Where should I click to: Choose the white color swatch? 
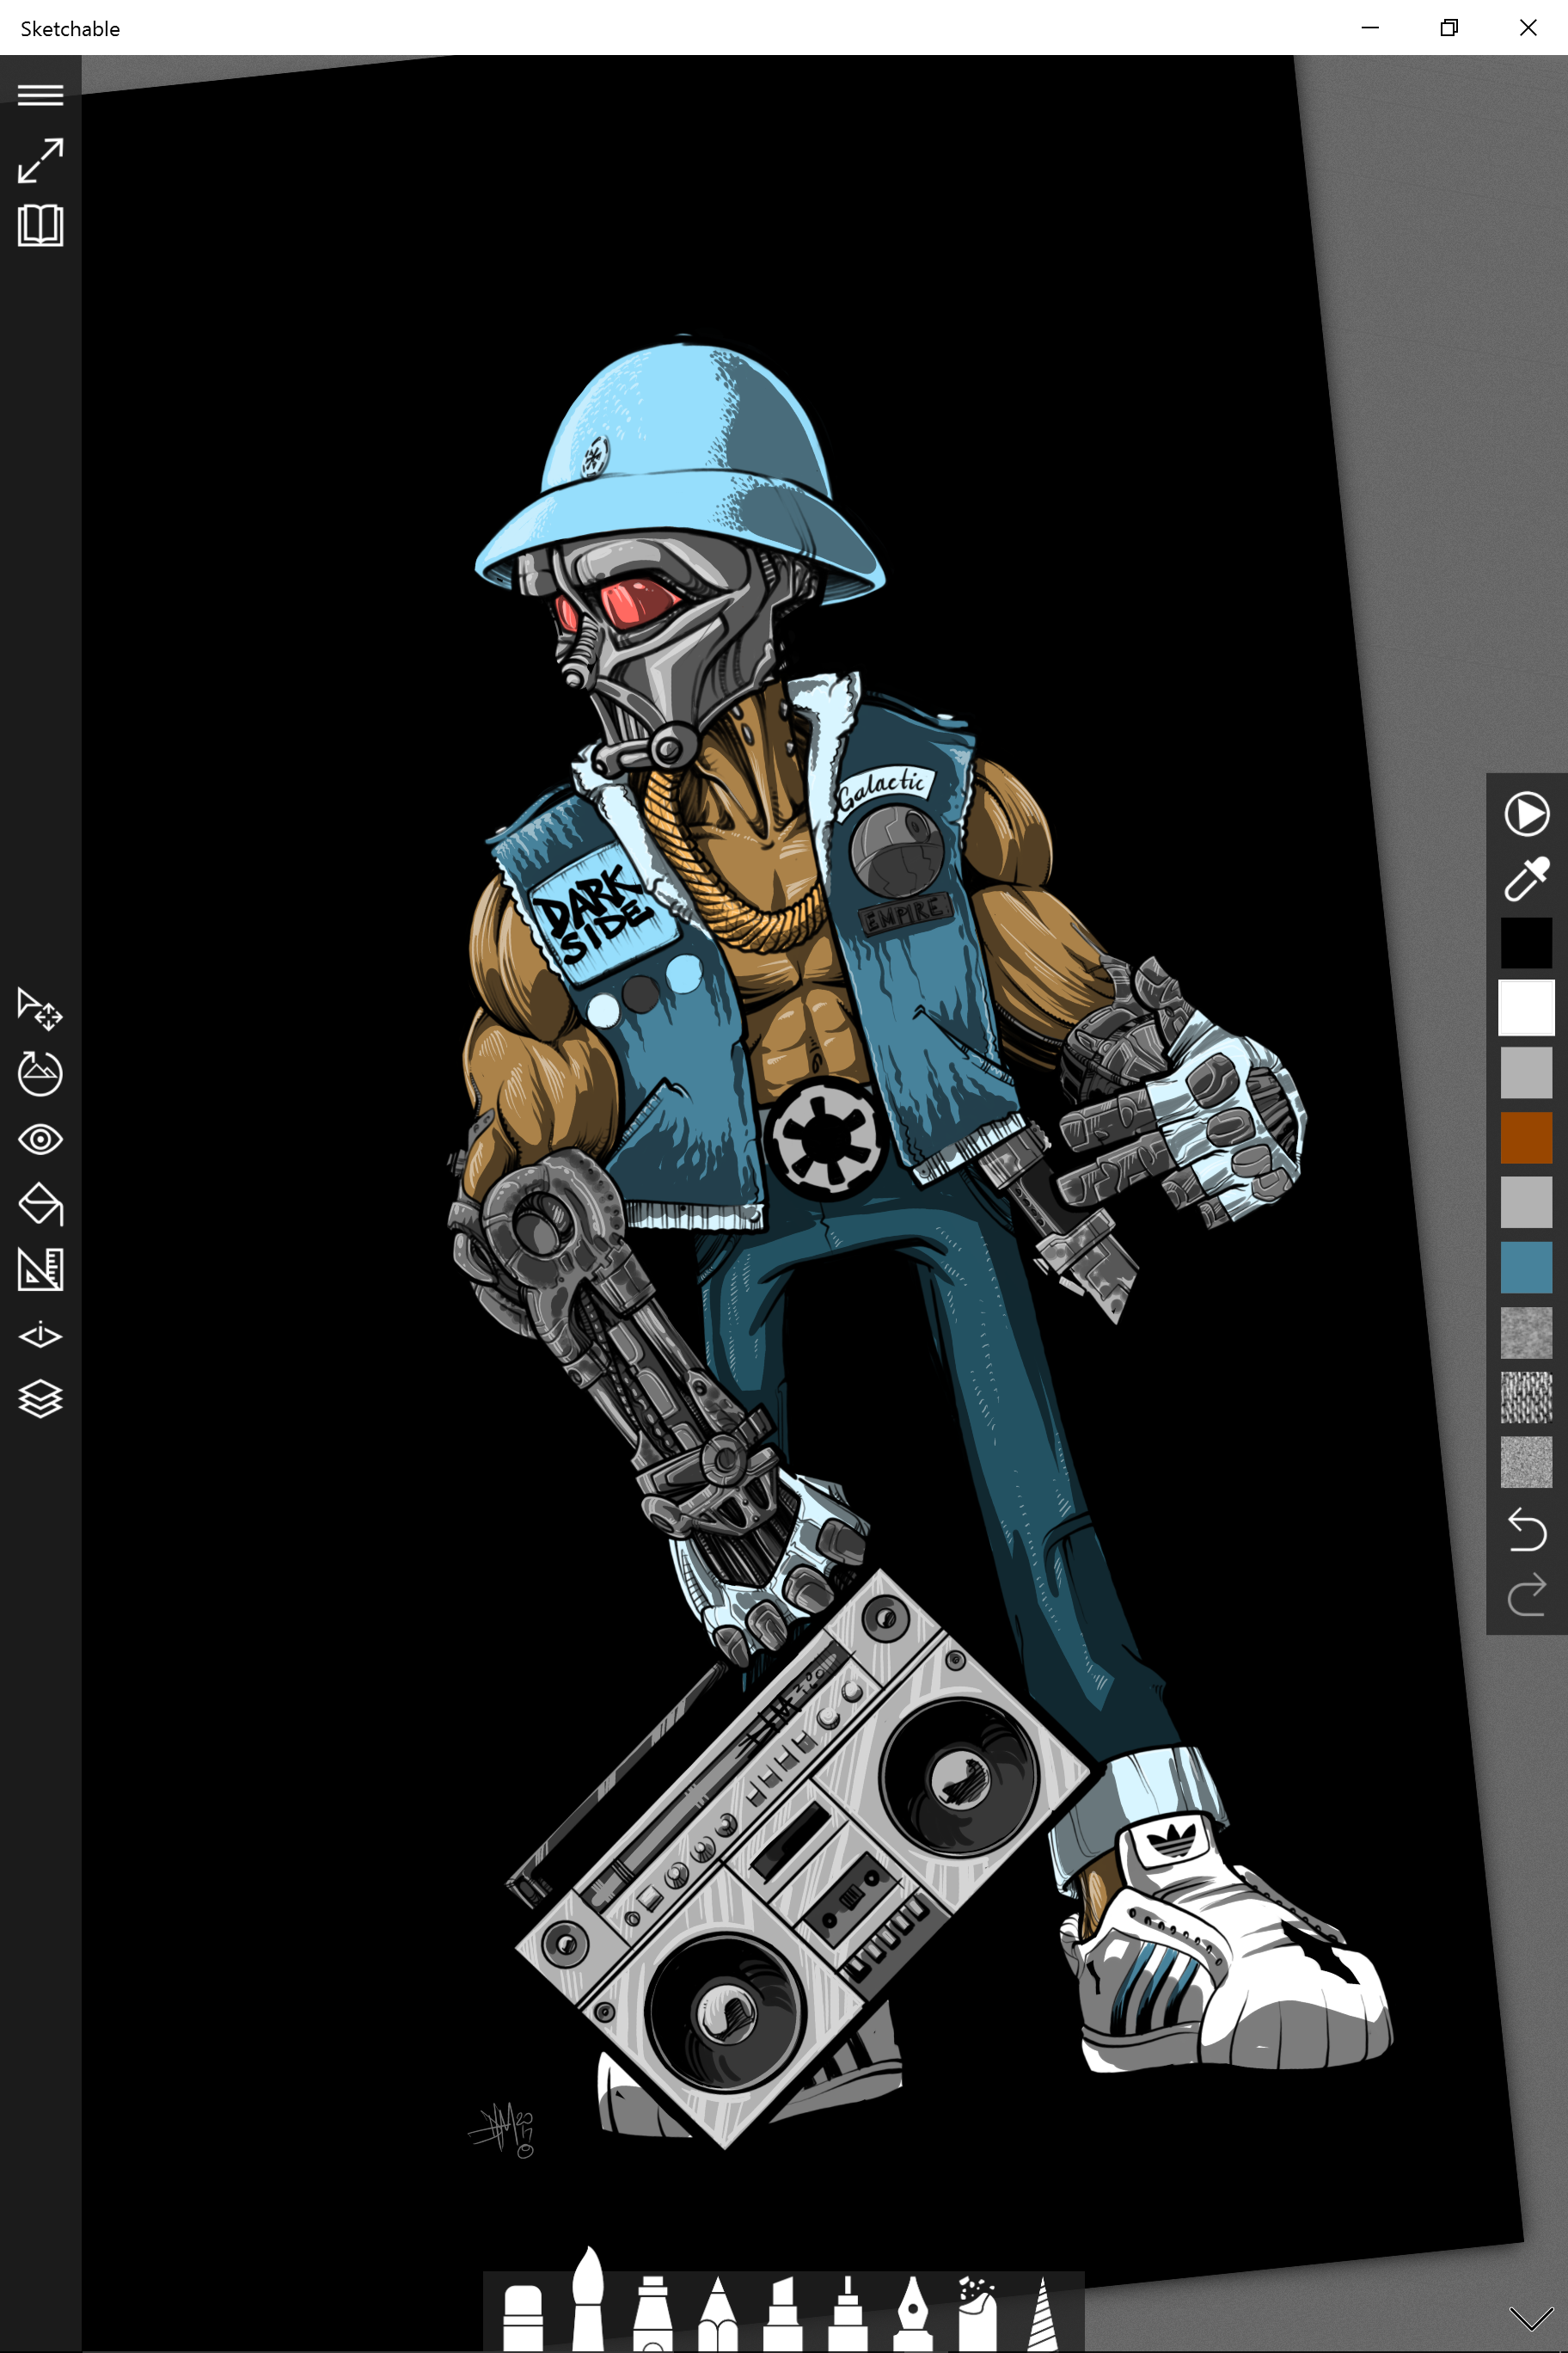click(1526, 1007)
